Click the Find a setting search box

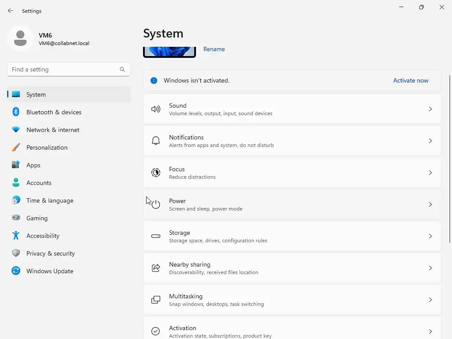pyautogui.click(x=64, y=69)
